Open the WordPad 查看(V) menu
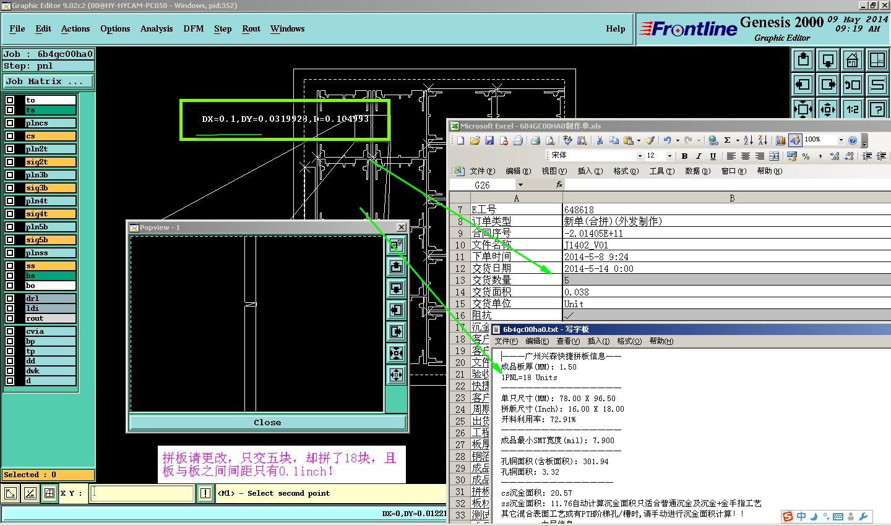891x526 pixels. click(x=568, y=341)
